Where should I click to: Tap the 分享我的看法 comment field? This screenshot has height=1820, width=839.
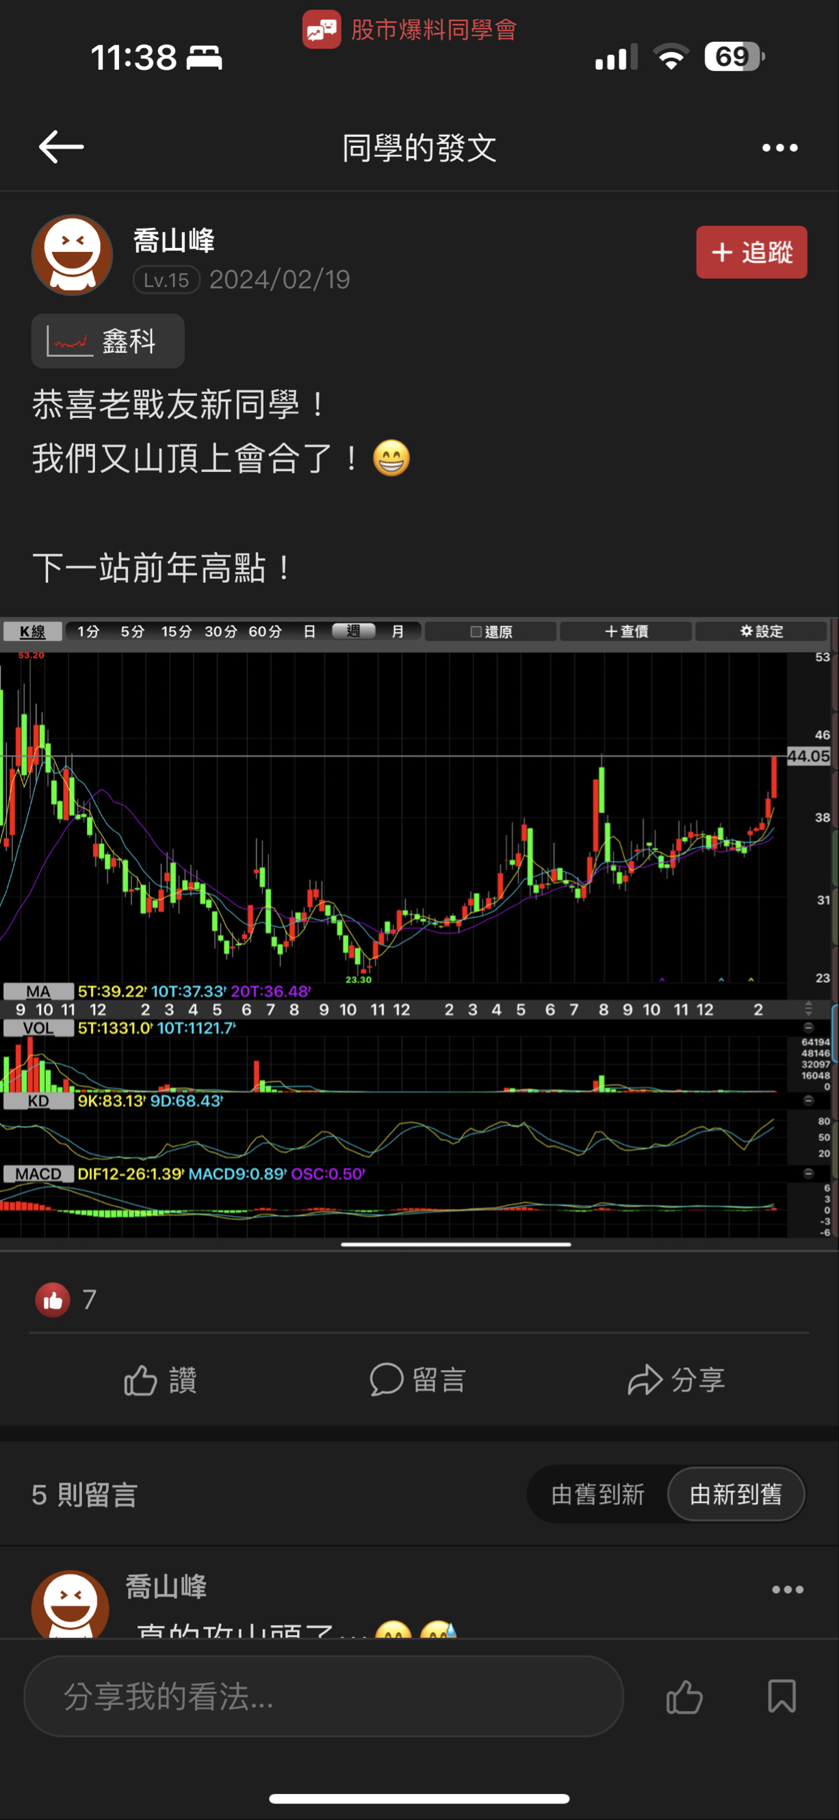coord(323,1696)
